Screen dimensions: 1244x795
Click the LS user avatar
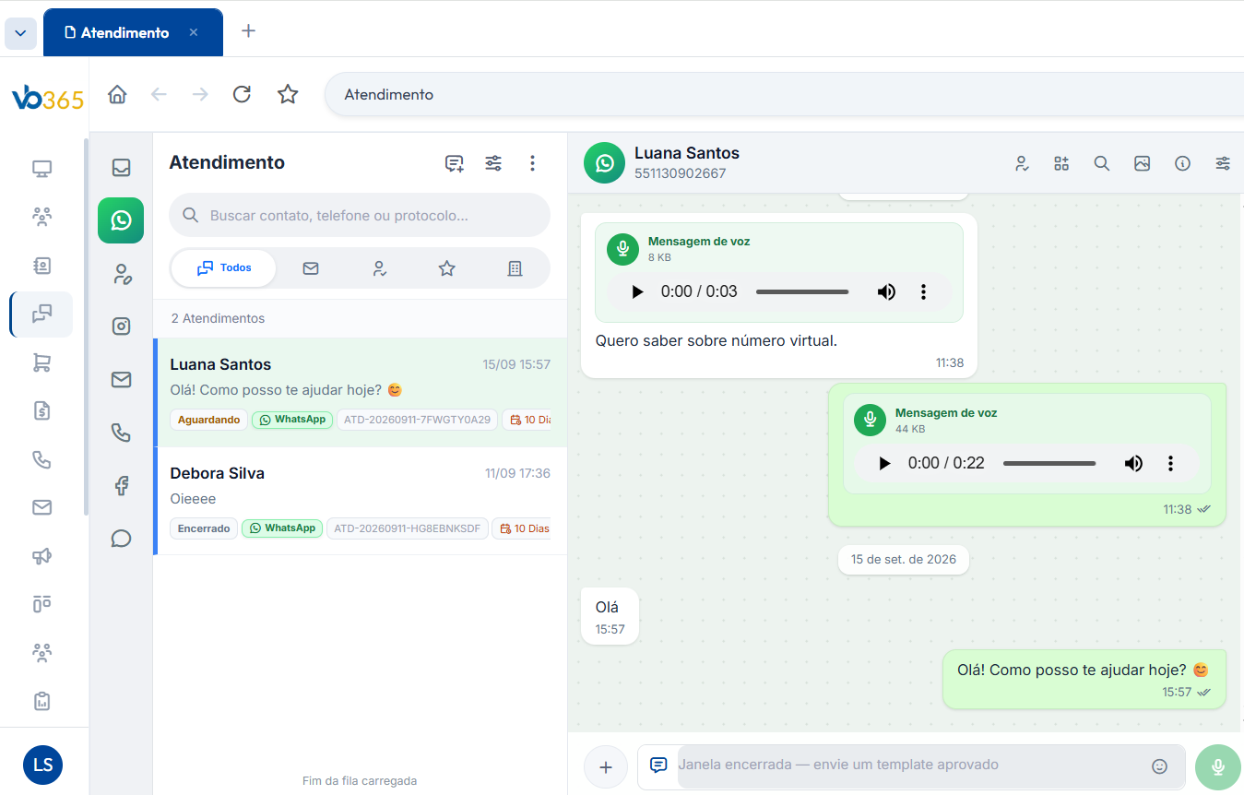point(42,765)
